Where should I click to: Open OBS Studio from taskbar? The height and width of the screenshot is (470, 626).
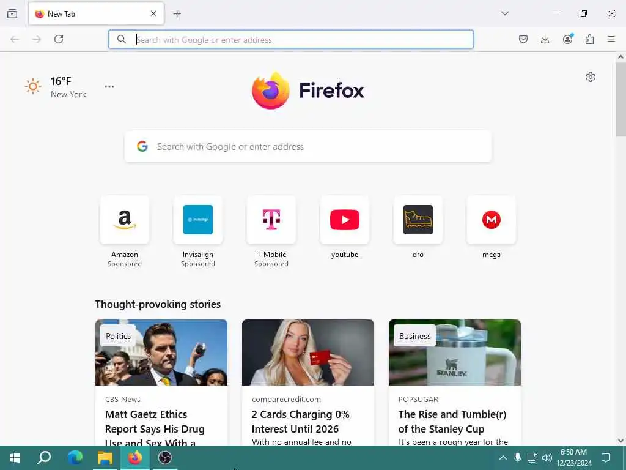(165, 458)
